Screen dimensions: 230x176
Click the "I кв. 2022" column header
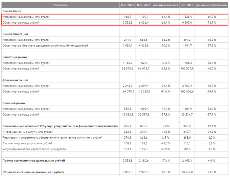[187, 5]
